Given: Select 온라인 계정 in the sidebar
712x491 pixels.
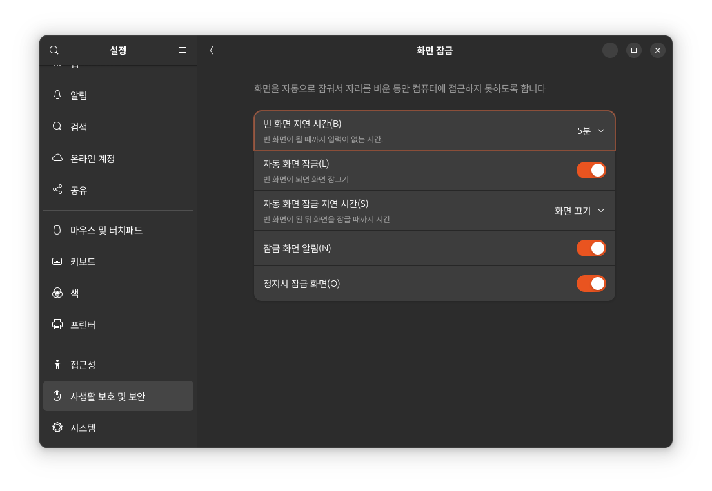Looking at the screenshot, I should tap(118, 159).
